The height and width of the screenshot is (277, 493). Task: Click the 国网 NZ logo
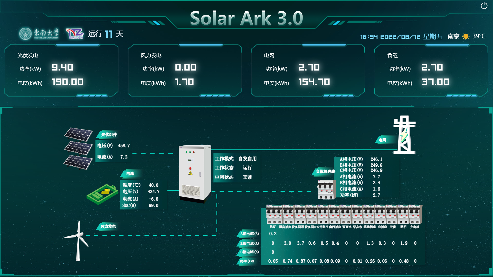pos(75,34)
